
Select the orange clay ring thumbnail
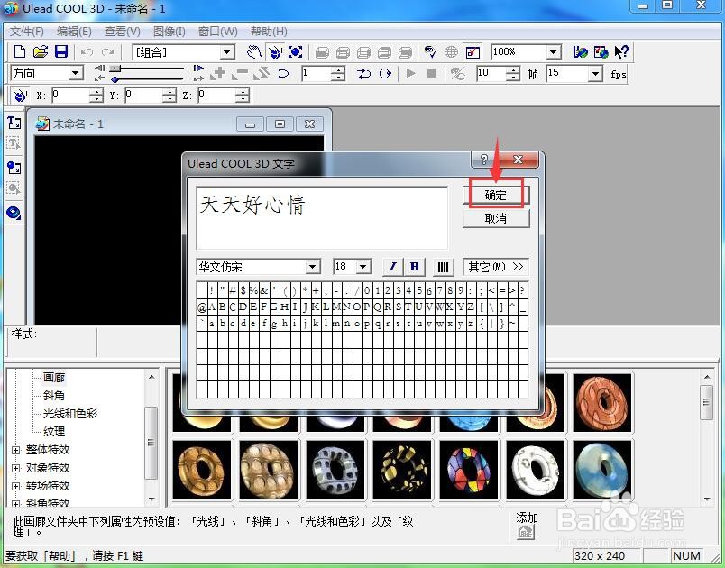pos(602,403)
